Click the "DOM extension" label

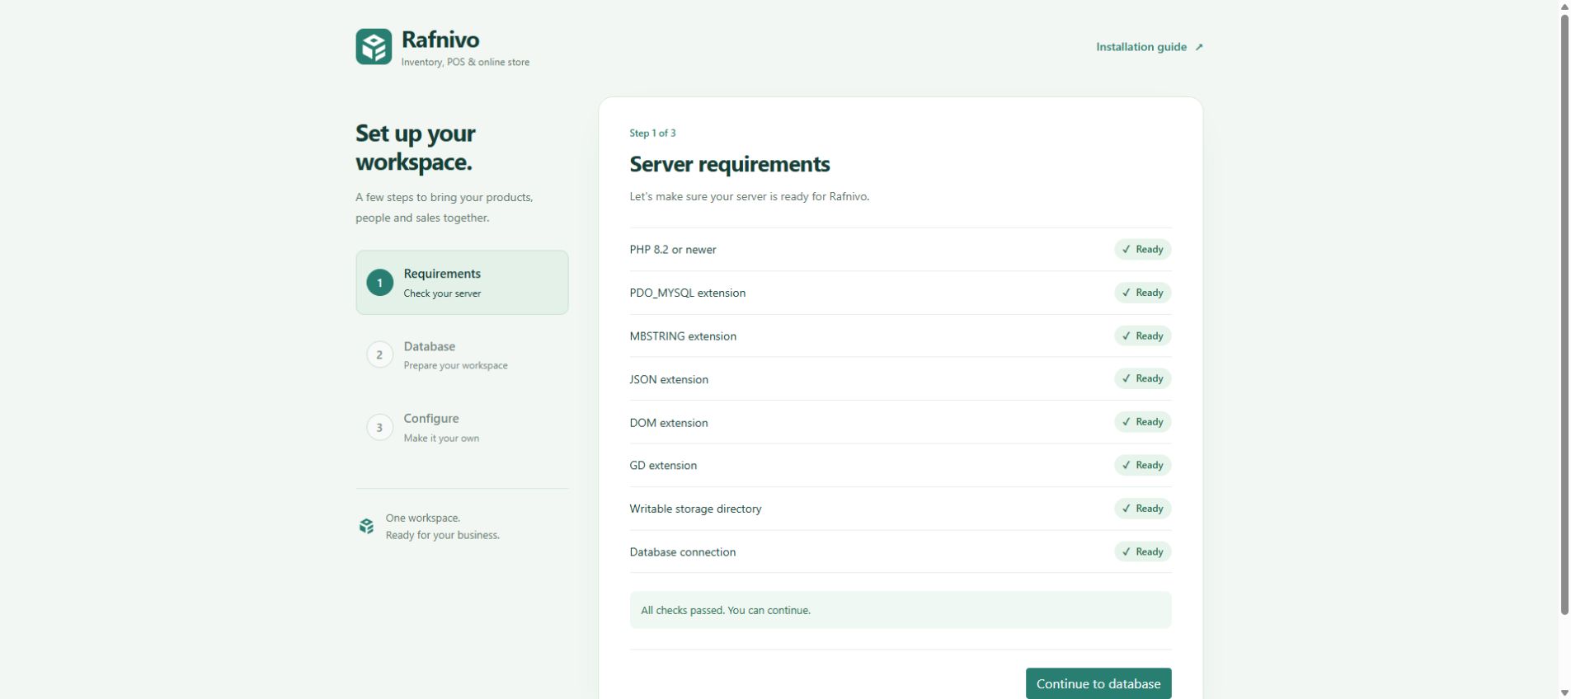point(669,423)
